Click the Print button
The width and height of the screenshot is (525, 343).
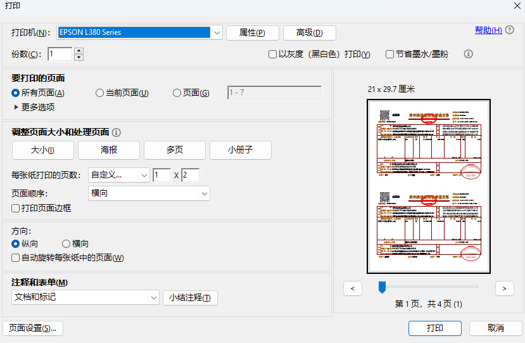coord(434,328)
